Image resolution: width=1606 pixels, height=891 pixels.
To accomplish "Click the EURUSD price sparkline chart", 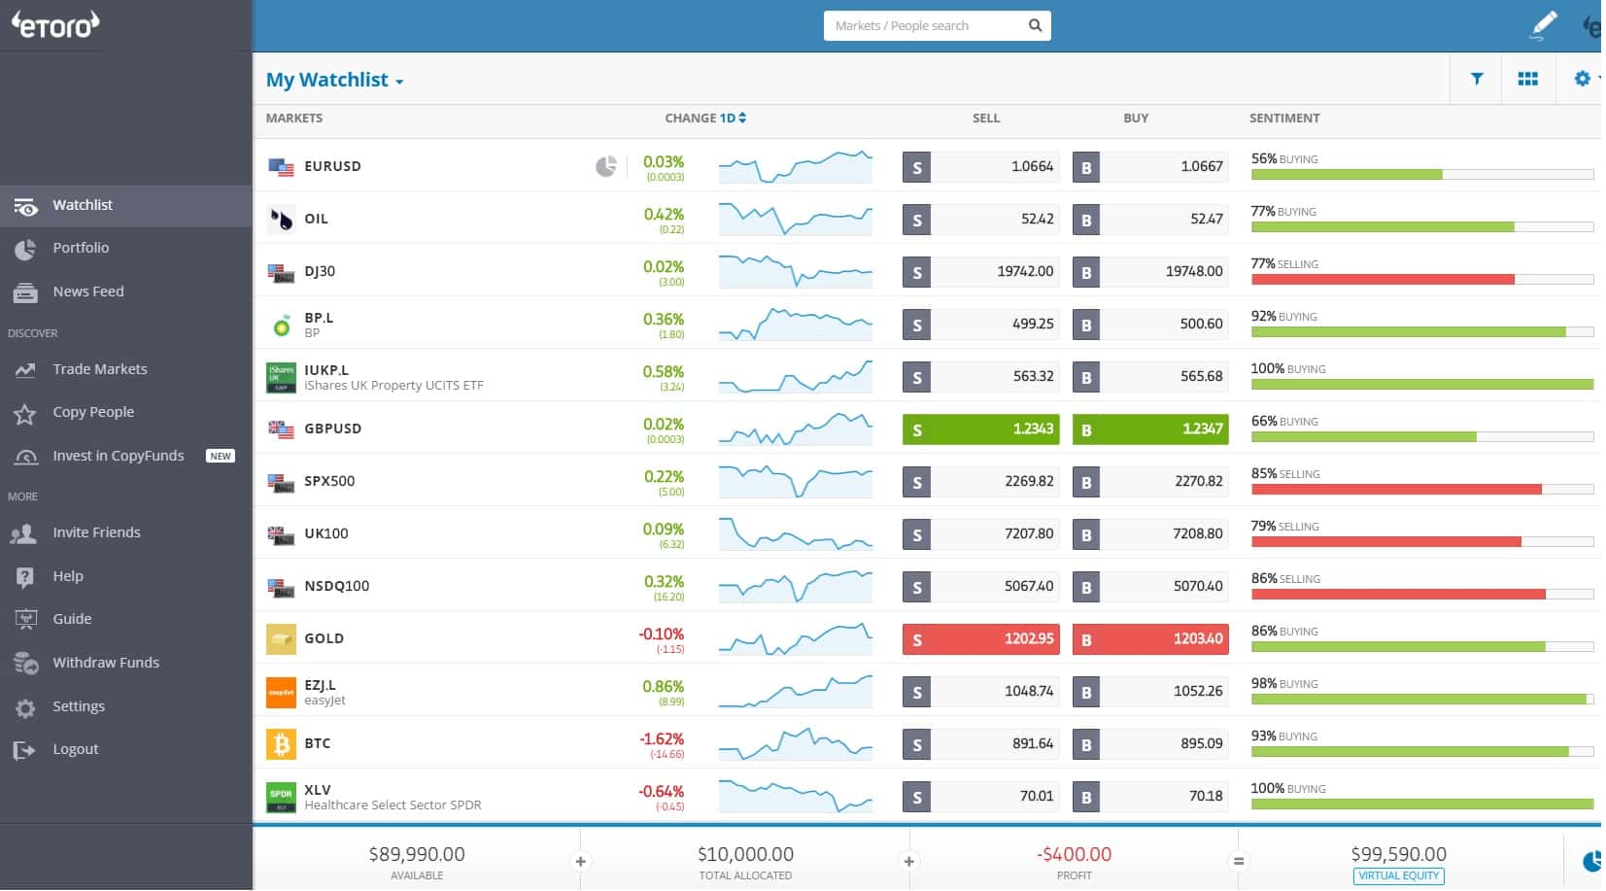I will (x=796, y=166).
